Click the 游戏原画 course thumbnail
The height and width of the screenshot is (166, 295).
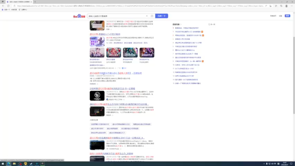click(97, 52)
